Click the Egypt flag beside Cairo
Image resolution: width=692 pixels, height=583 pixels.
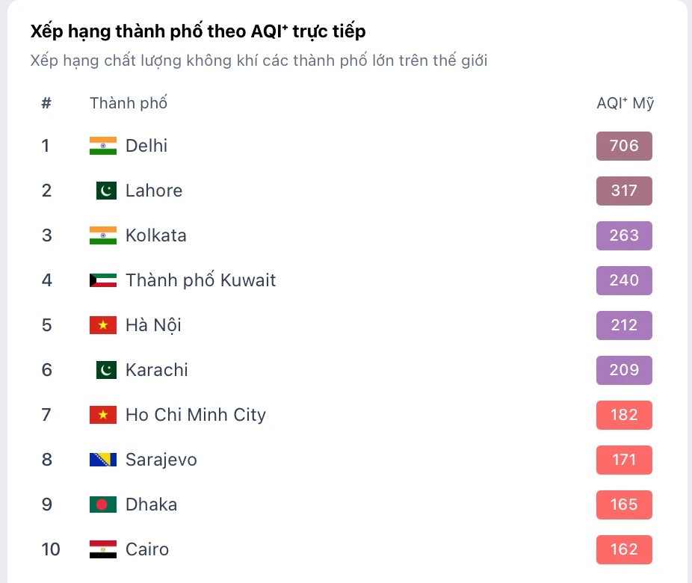pos(102,549)
